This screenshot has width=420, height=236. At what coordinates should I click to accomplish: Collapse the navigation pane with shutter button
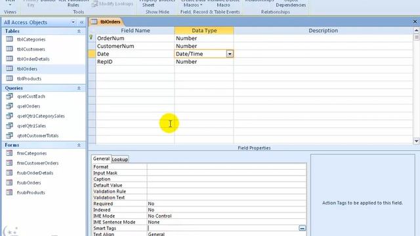(81, 22)
